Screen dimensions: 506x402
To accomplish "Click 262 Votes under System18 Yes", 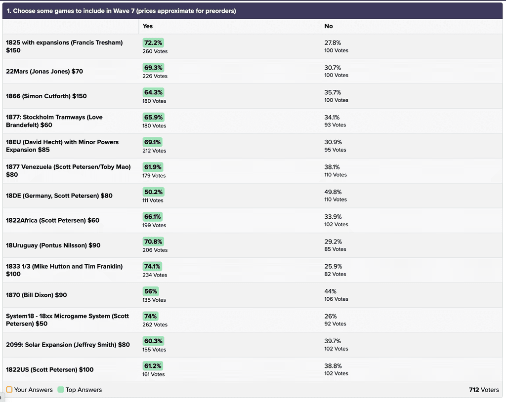I will [x=155, y=324].
